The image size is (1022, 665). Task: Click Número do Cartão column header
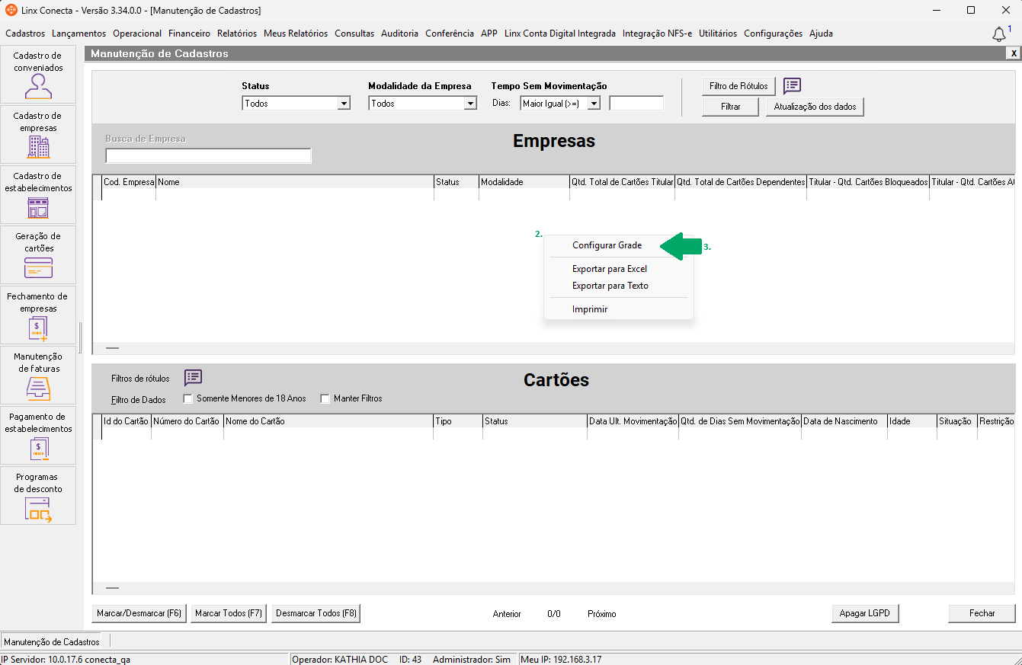pyautogui.click(x=187, y=421)
